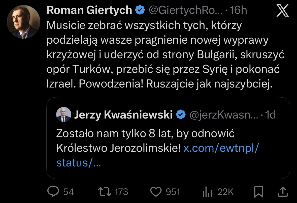
Task: Like Roman Giertych's tweet with the heart
Action: [156, 192]
